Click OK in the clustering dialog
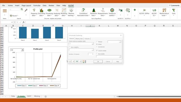Viewport: 181px width, 102px height. coord(98,61)
